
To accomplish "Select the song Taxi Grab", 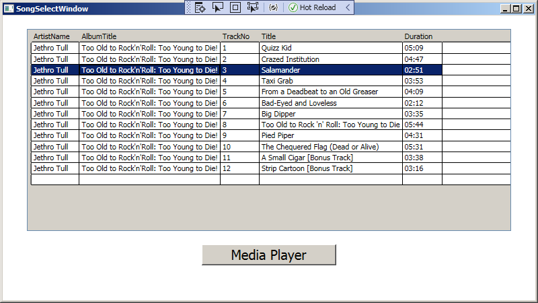I will [x=331, y=81].
